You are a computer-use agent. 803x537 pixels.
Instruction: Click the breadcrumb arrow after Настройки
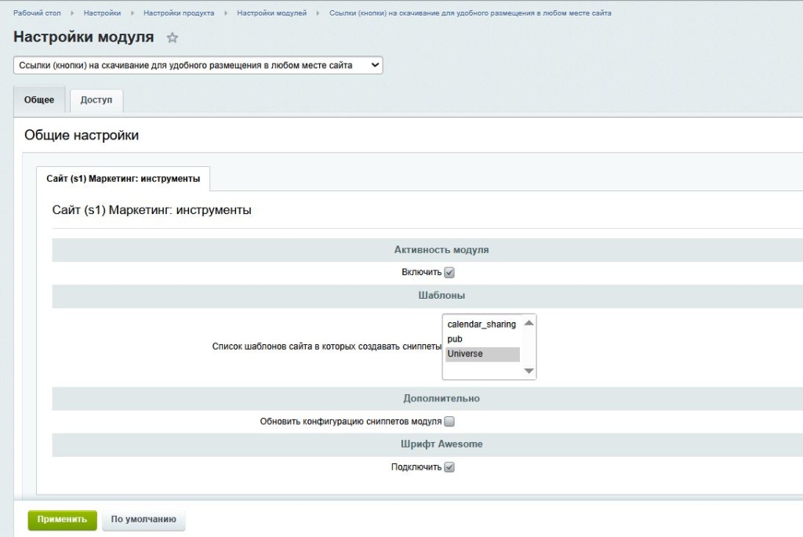click(132, 13)
